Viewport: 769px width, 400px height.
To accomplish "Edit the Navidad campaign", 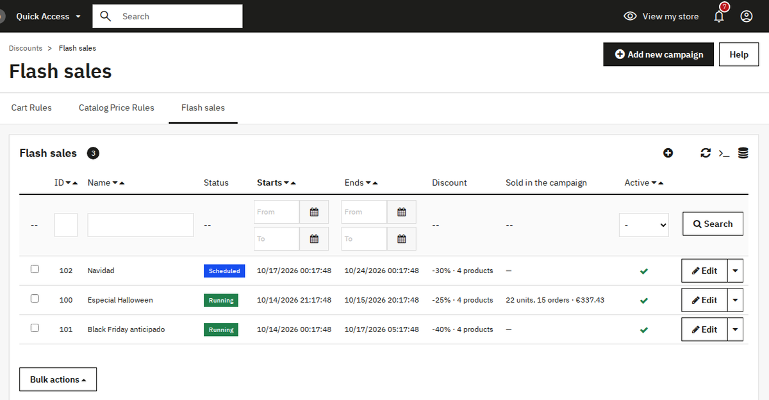I will (704, 271).
